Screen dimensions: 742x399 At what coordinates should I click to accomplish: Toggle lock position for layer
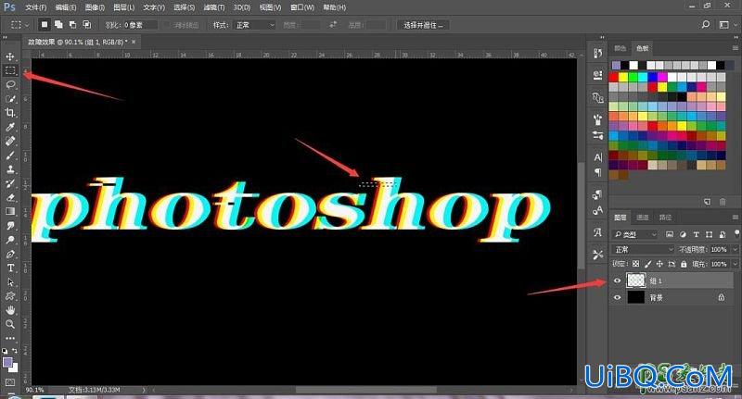pos(659,264)
